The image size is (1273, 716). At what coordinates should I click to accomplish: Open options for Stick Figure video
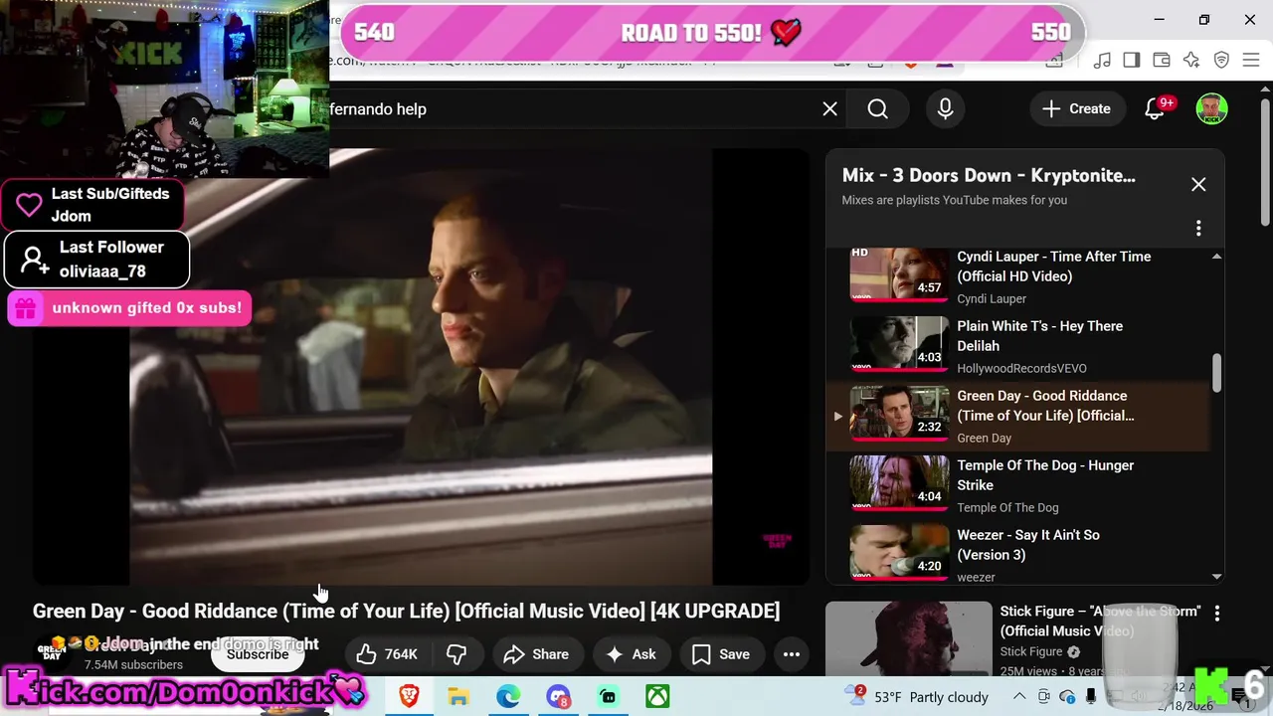tap(1217, 615)
